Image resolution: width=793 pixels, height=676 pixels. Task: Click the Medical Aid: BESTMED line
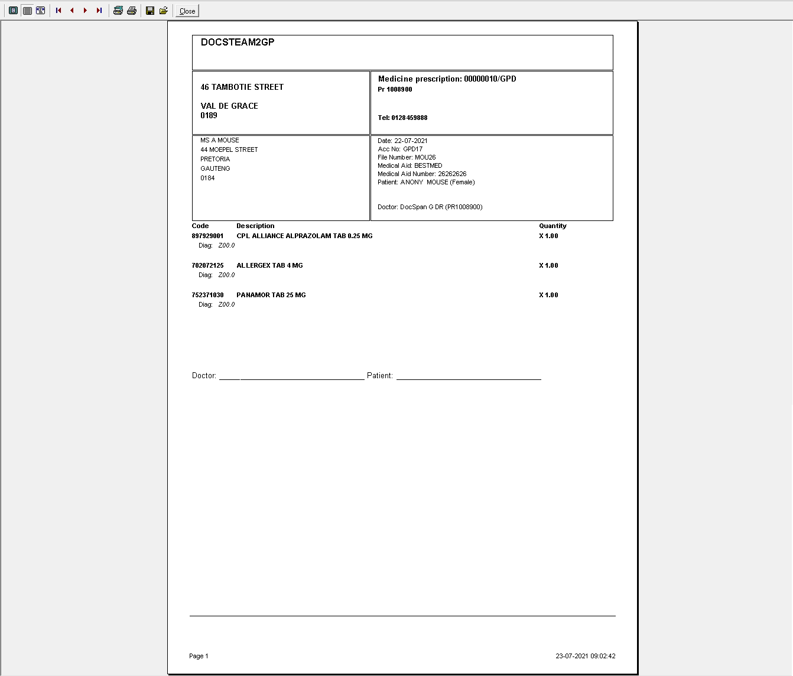pyautogui.click(x=410, y=165)
